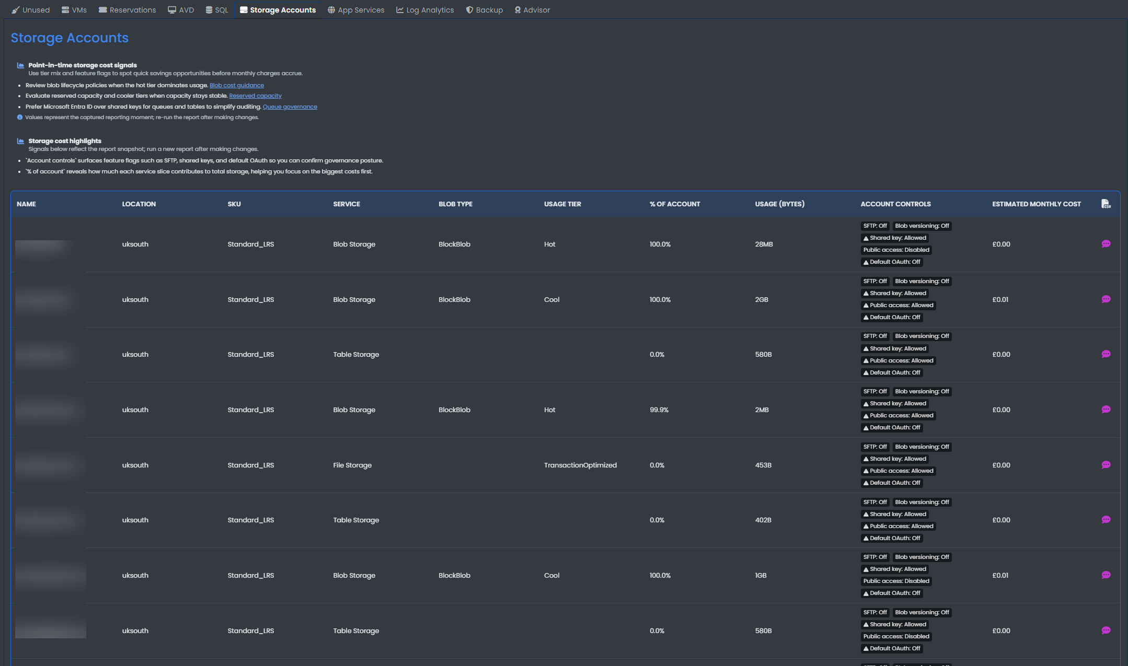Open comment icon for the 2MB row
Viewport: 1128px width, 666px height.
click(1106, 410)
